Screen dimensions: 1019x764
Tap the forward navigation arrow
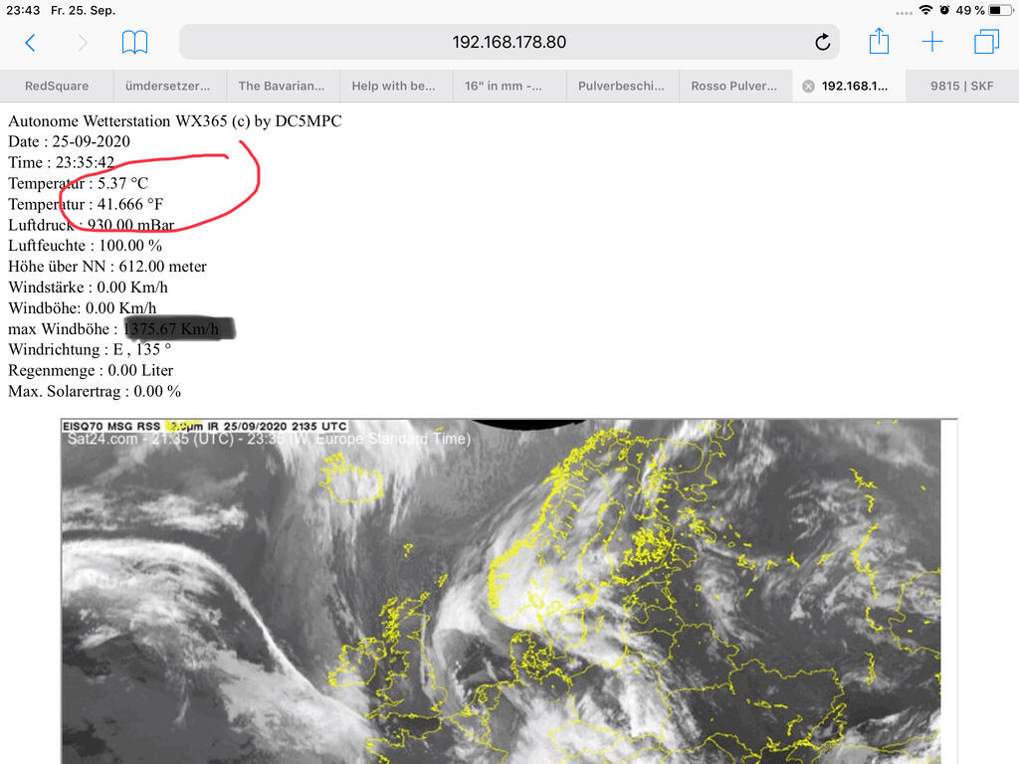(83, 42)
